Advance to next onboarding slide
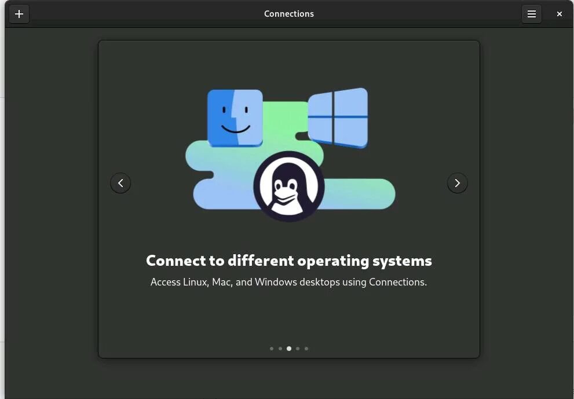The height and width of the screenshot is (399, 574). point(457,183)
